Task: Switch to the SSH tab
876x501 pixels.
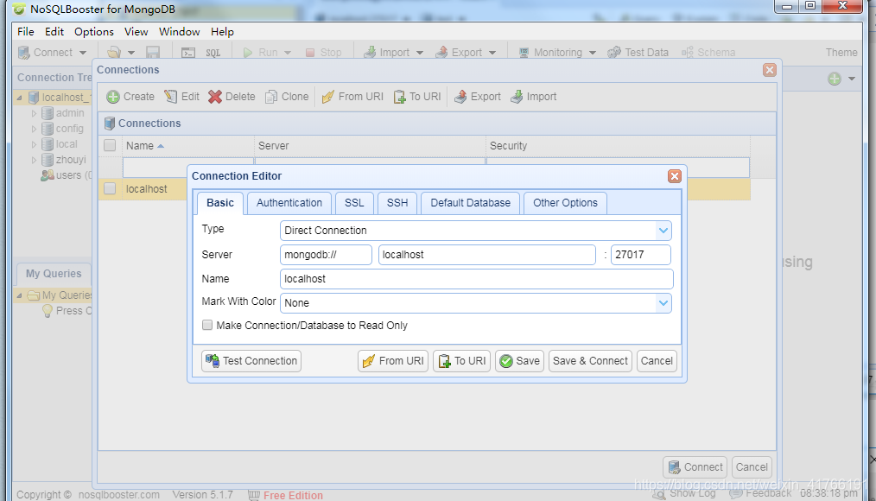Action: [397, 203]
